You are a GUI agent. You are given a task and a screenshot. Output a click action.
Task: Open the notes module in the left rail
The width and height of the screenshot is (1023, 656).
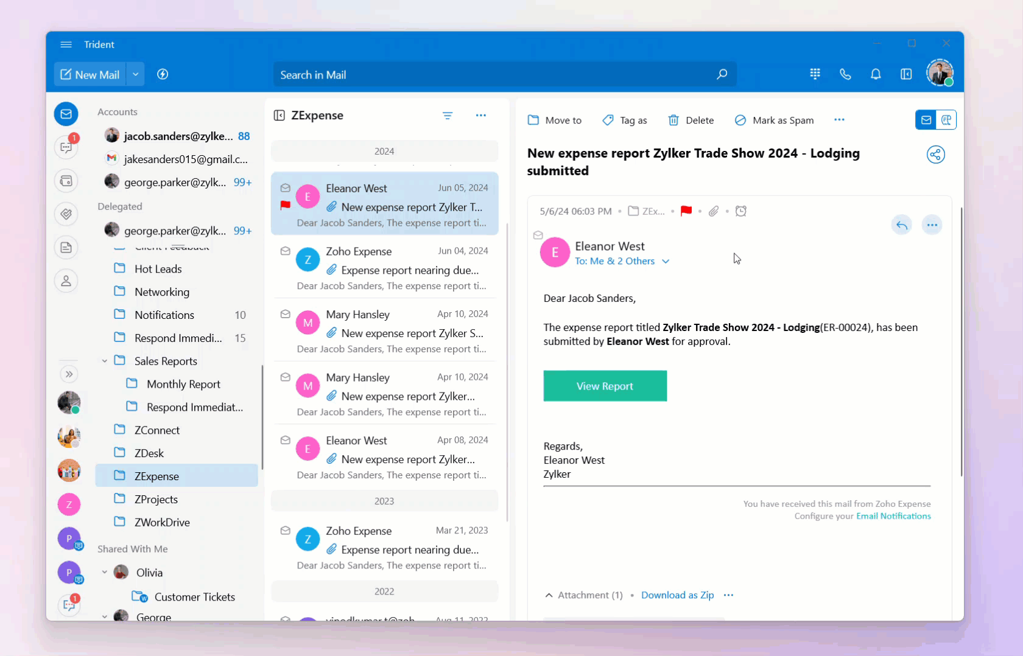tap(66, 248)
